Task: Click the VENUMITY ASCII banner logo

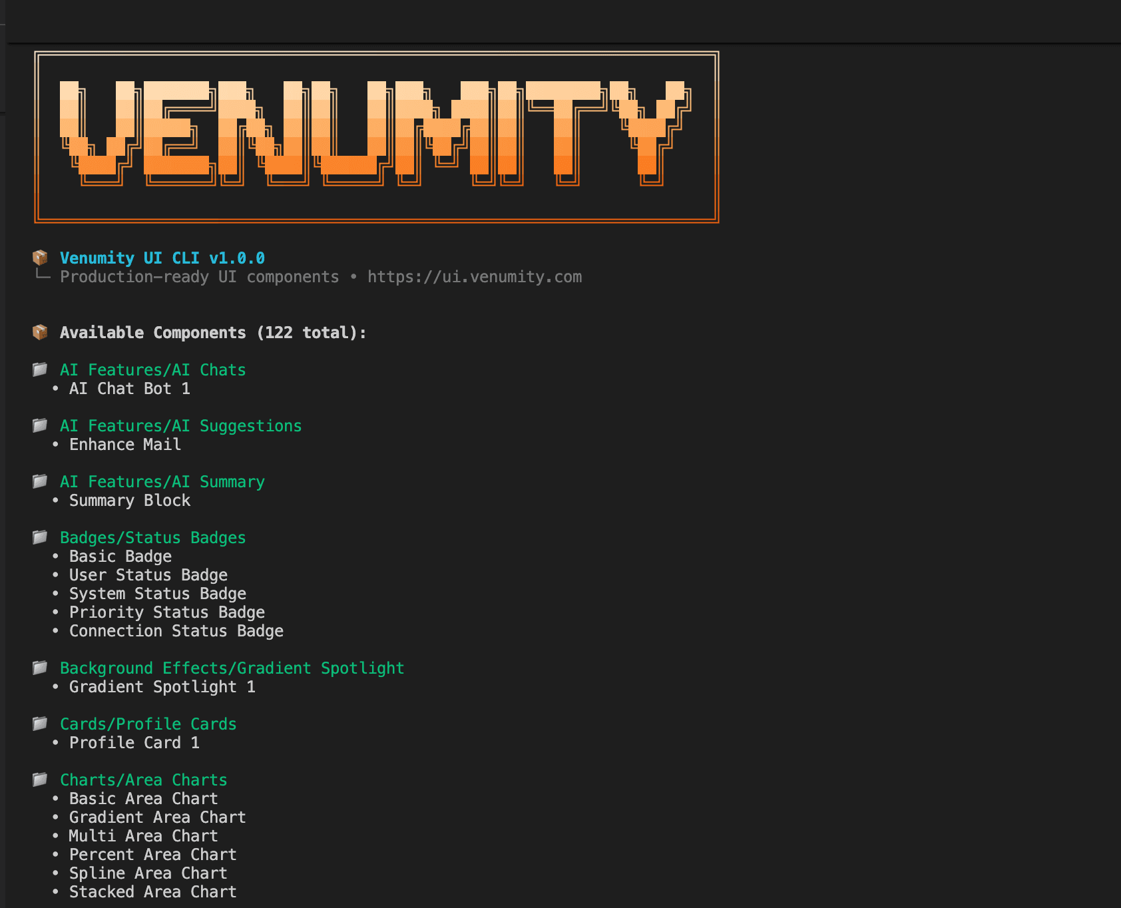Action: pyautogui.click(x=377, y=136)
